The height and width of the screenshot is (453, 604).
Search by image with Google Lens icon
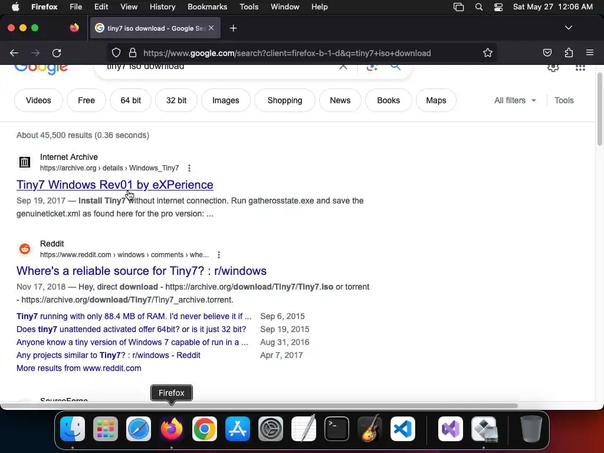point(372,67)
